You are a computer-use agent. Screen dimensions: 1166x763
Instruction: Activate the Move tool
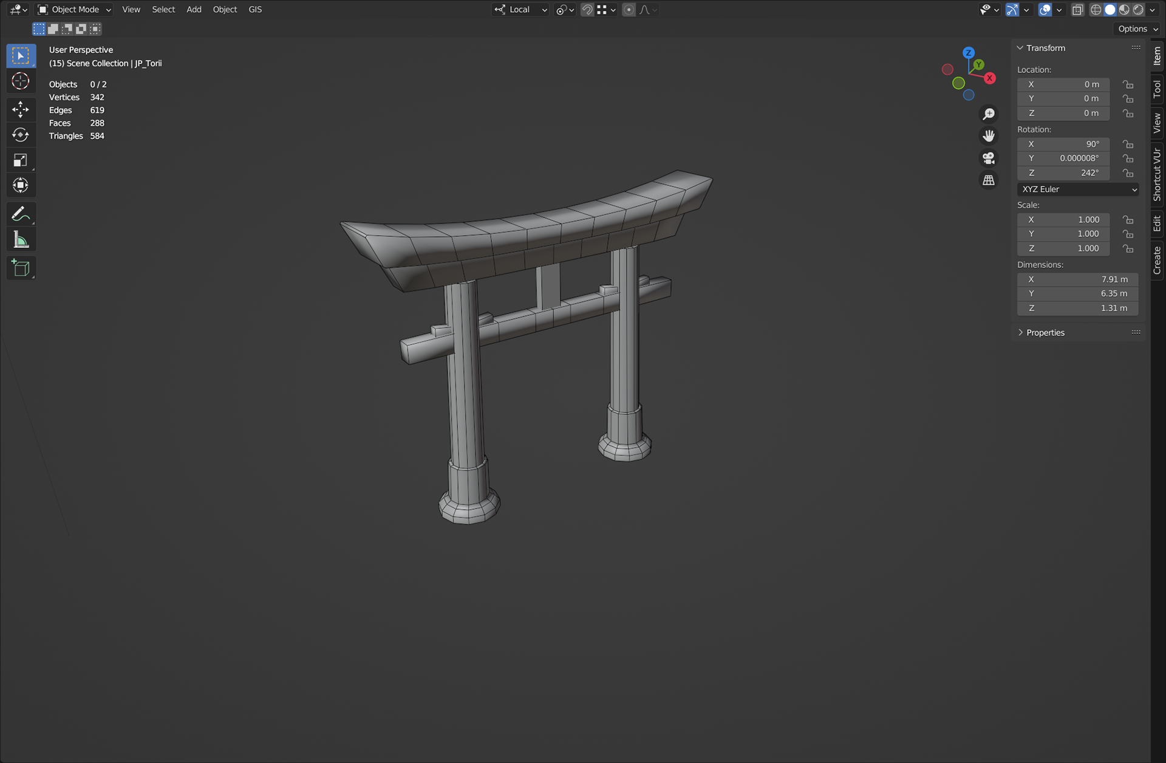[x=21, y=109]
